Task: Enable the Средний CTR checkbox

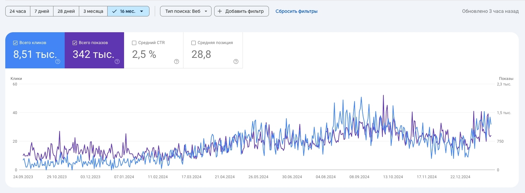Action: click(x=134, y=43)
